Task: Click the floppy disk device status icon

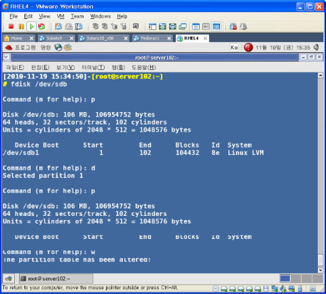Action: point(266,289)
